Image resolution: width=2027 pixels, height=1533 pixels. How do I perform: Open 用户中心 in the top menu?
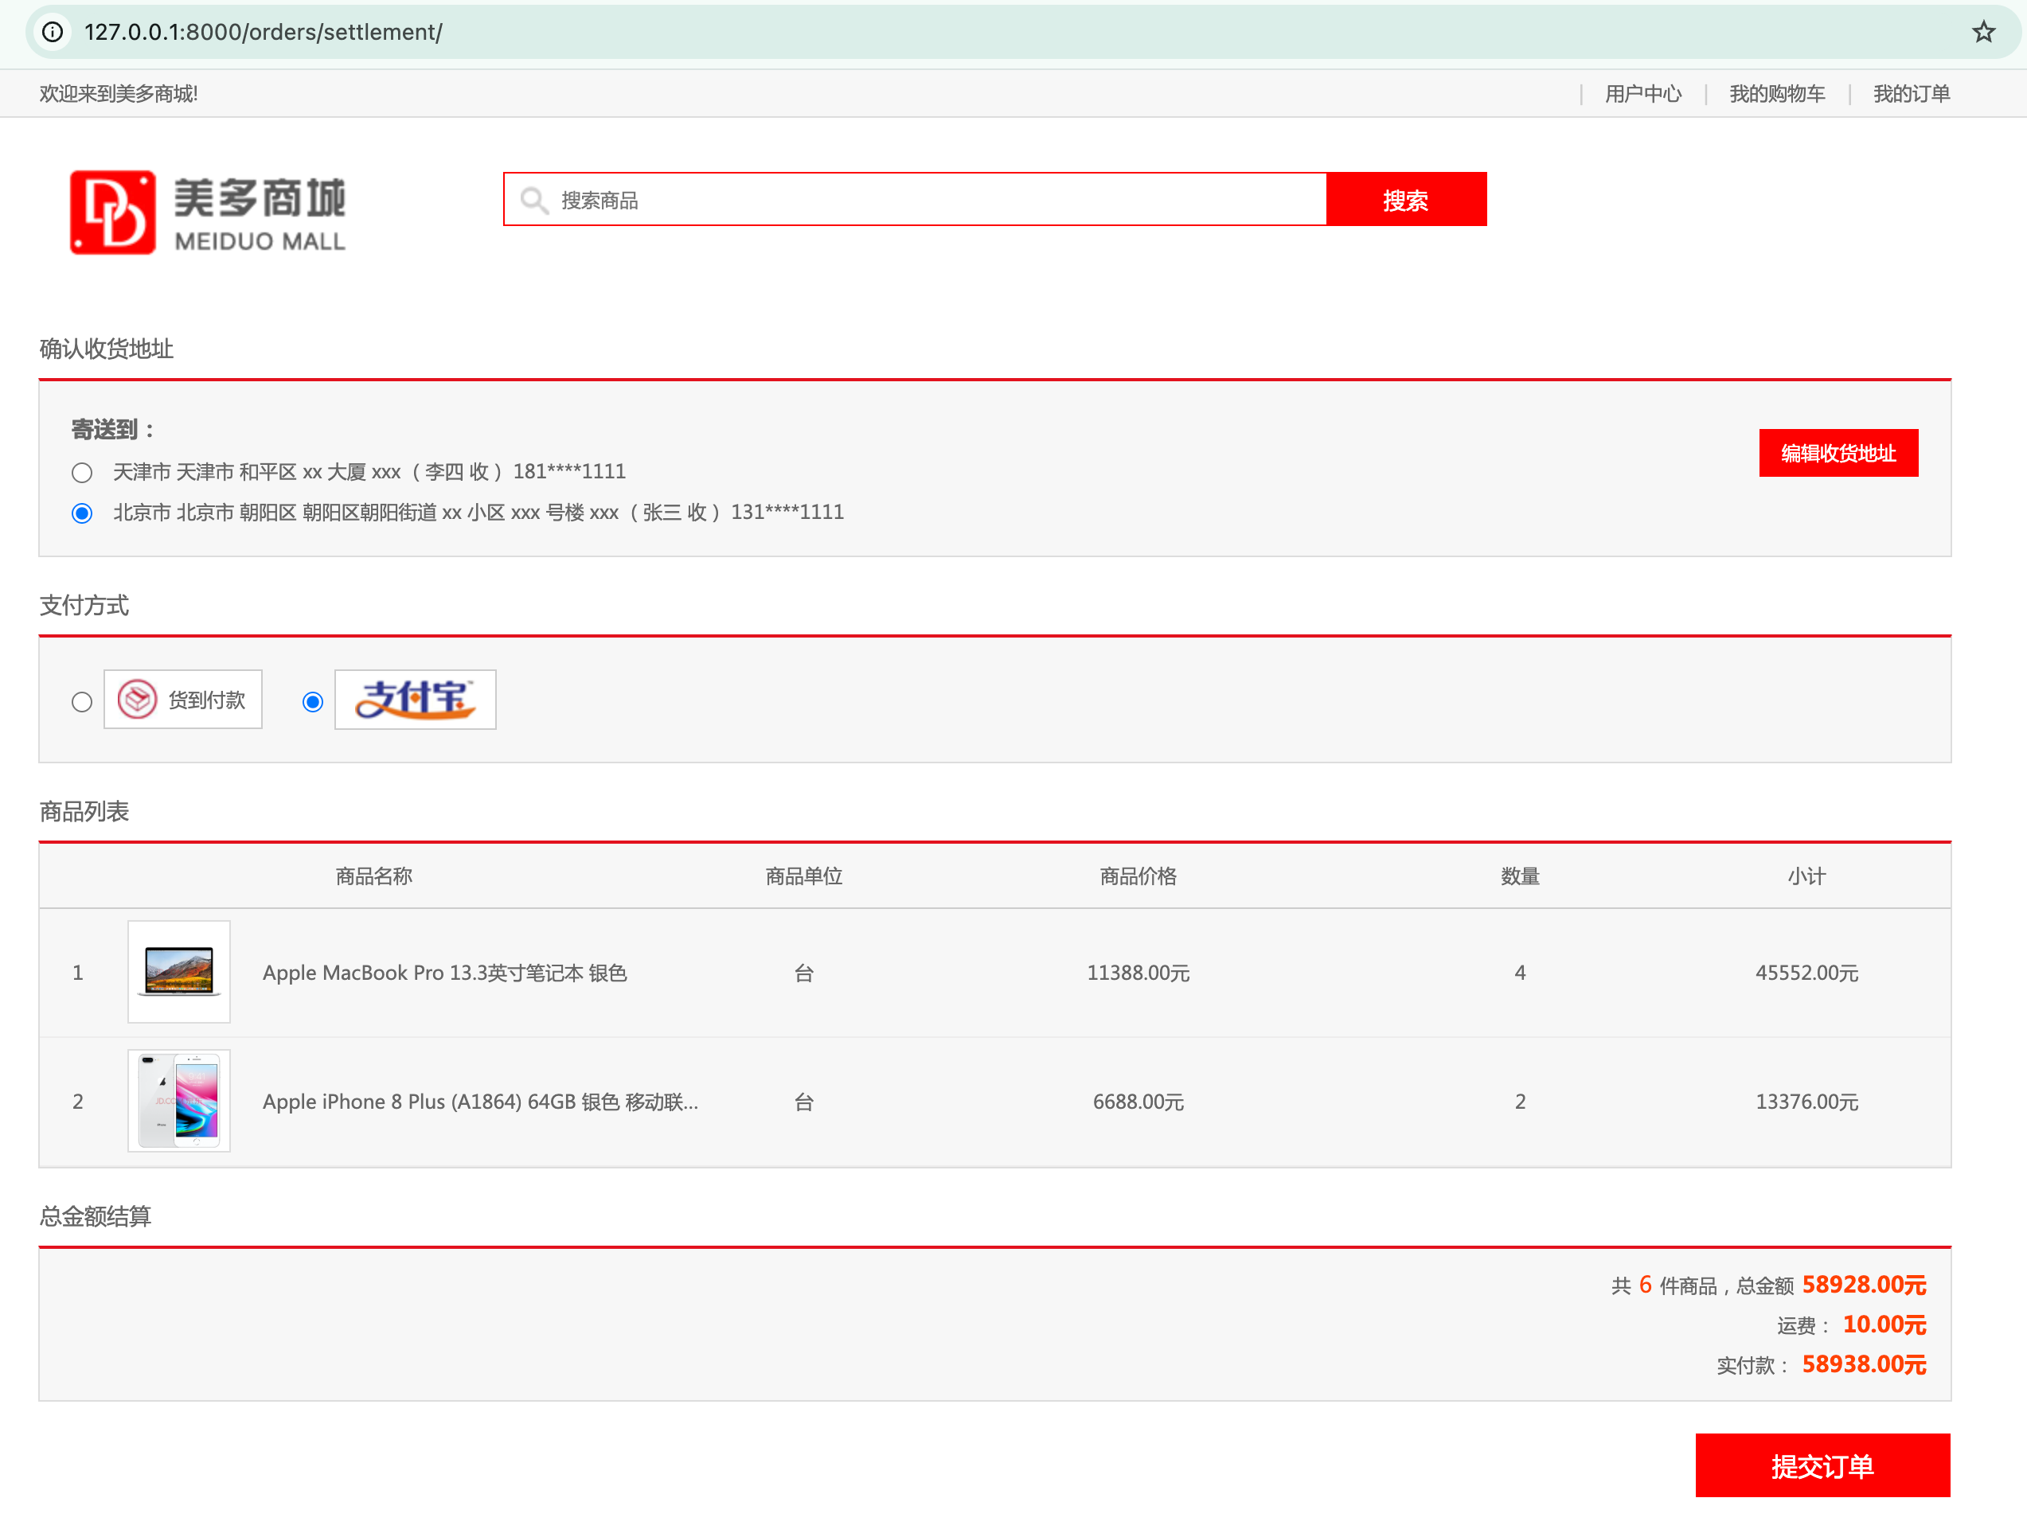pos(1643,93)
